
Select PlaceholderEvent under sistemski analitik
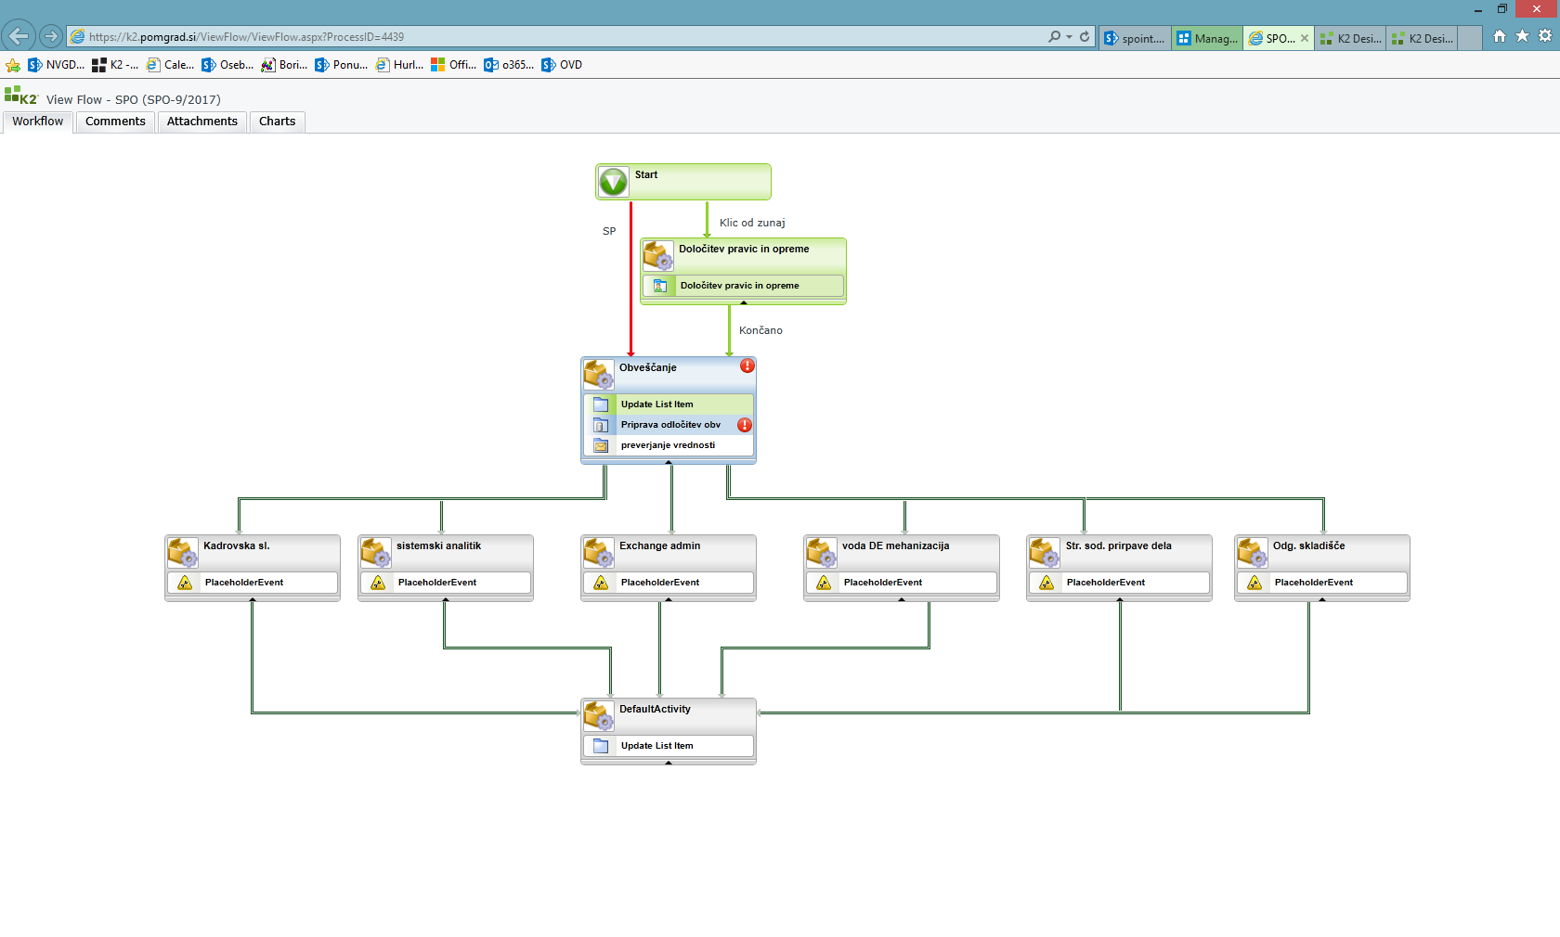(446, 583)
